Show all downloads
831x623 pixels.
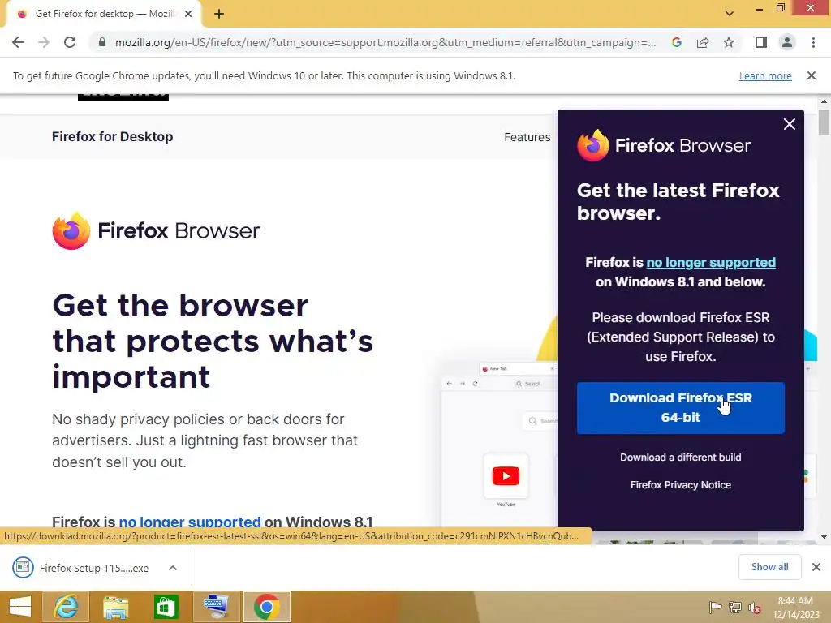[769, 567]
